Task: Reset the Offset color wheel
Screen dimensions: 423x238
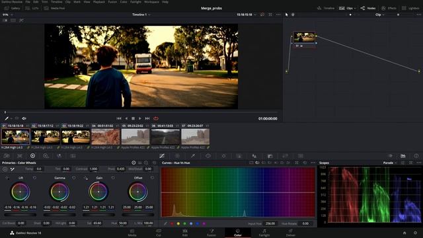Action: coord(152,178)
